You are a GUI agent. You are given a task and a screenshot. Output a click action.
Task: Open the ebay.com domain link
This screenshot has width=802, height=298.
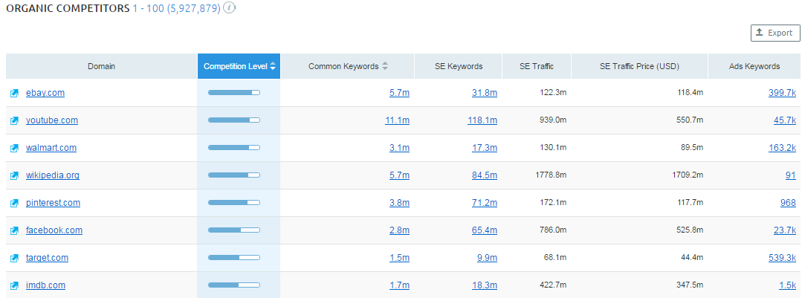(45, 92)
